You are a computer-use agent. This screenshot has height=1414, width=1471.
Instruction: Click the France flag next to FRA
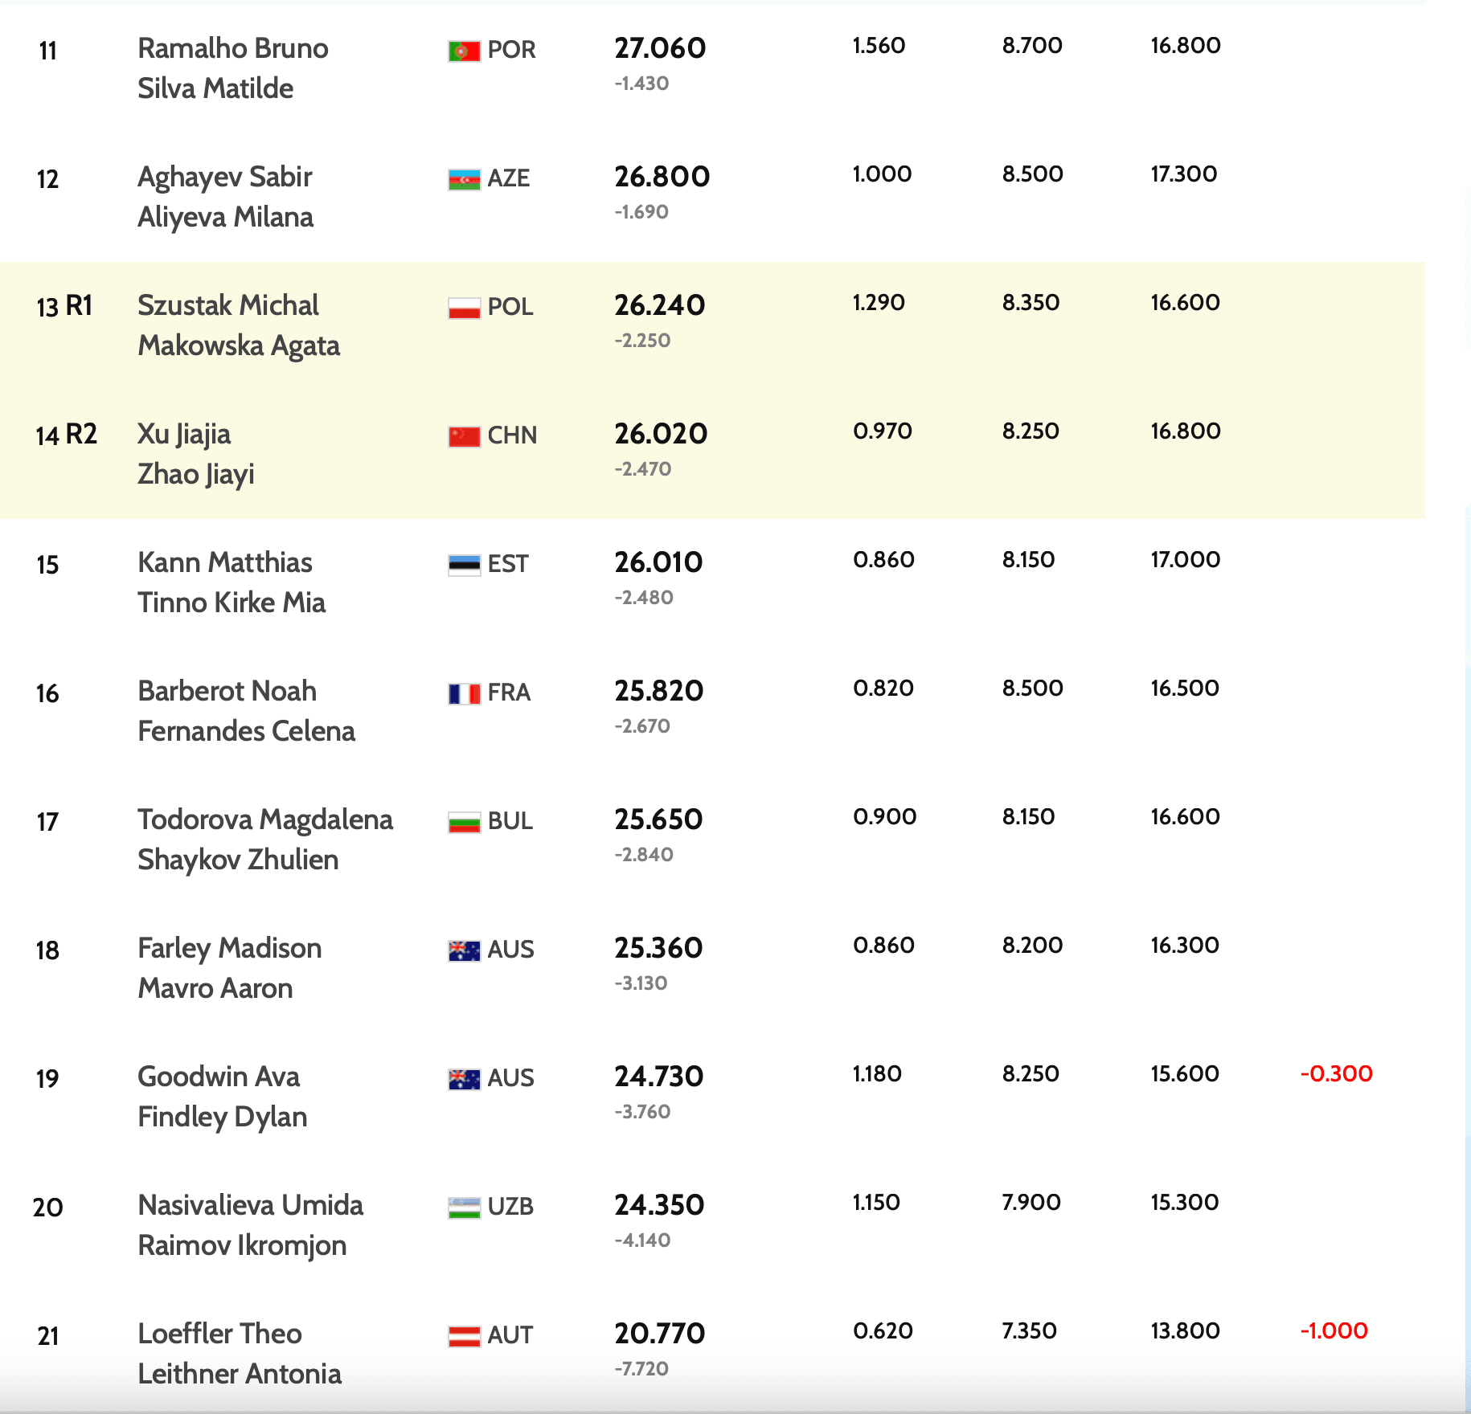(x=464, y=693)
